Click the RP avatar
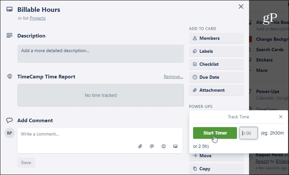Viewport: 289px width, 175px height. pyautogui.click(x=10, y=133)
